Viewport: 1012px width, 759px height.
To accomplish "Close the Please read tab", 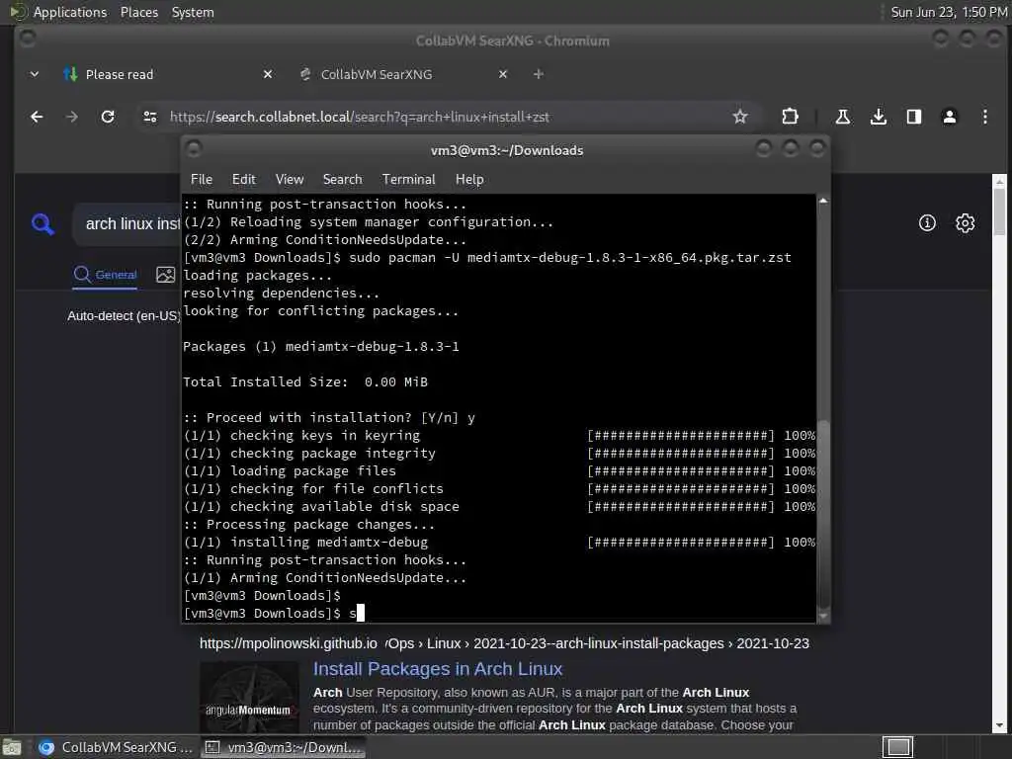I will (268, 74).
